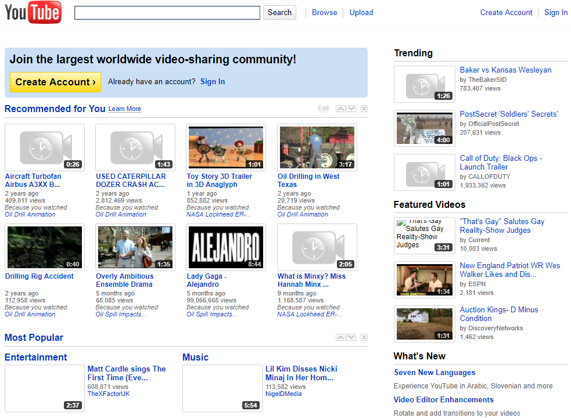Click into the search text box
The image size is (571, 418).
coord(167,13)
